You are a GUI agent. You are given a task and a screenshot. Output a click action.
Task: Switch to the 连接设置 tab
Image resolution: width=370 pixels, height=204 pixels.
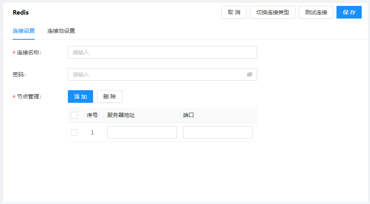click(24, 31)
